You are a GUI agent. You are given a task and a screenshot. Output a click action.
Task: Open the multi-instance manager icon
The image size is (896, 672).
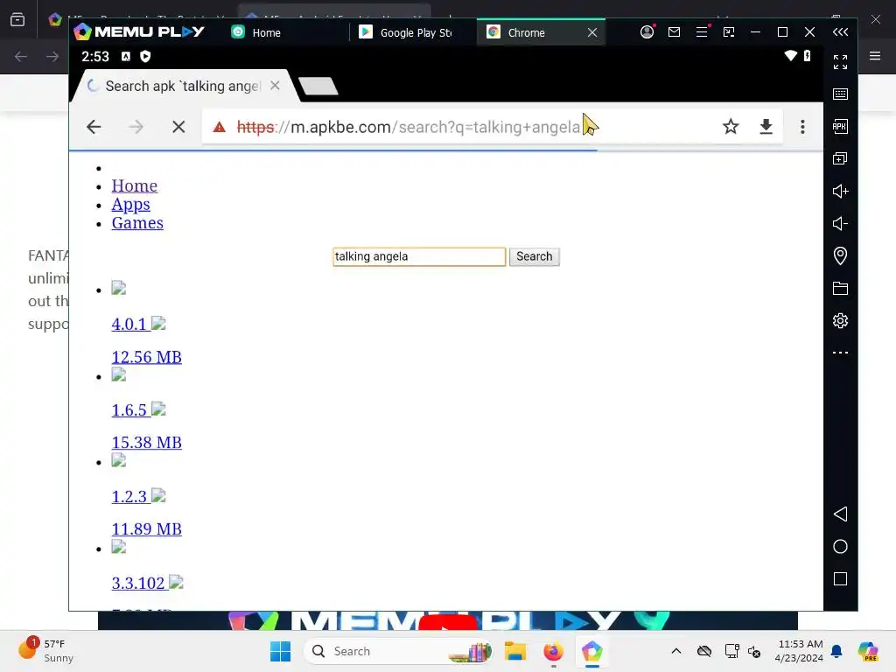[x=840, y=158]
